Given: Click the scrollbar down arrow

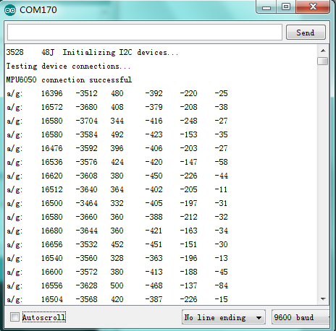Looking at the screenshot, I should 323,299.
